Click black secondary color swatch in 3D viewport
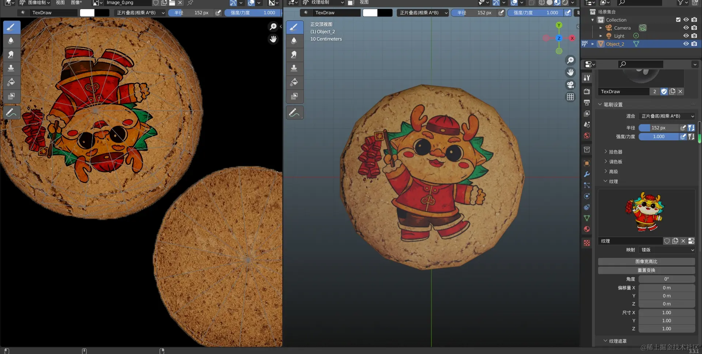This screenshot has height=354, width=702. pos(385,12)
